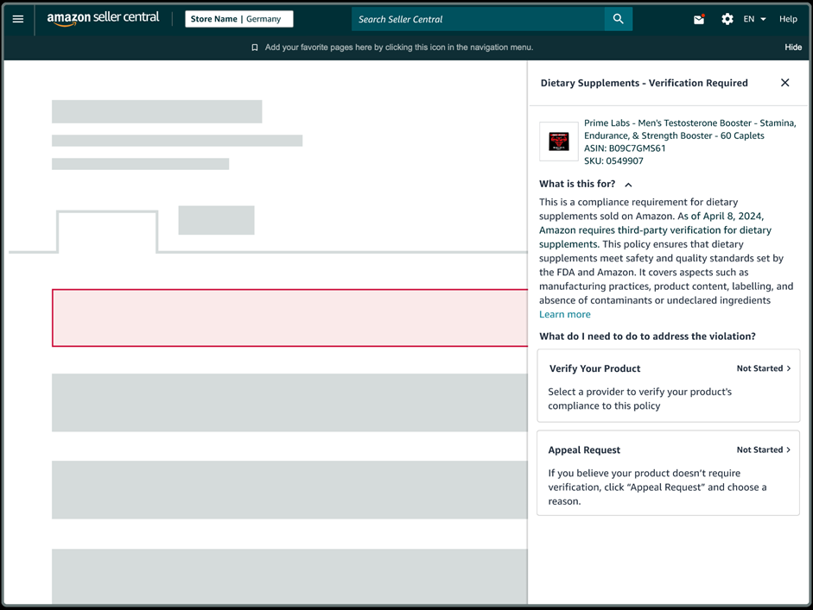Focus the Search Seller Central field
Image resolution: width=813 pixels, height=610 pixels.
coord(478,19)
